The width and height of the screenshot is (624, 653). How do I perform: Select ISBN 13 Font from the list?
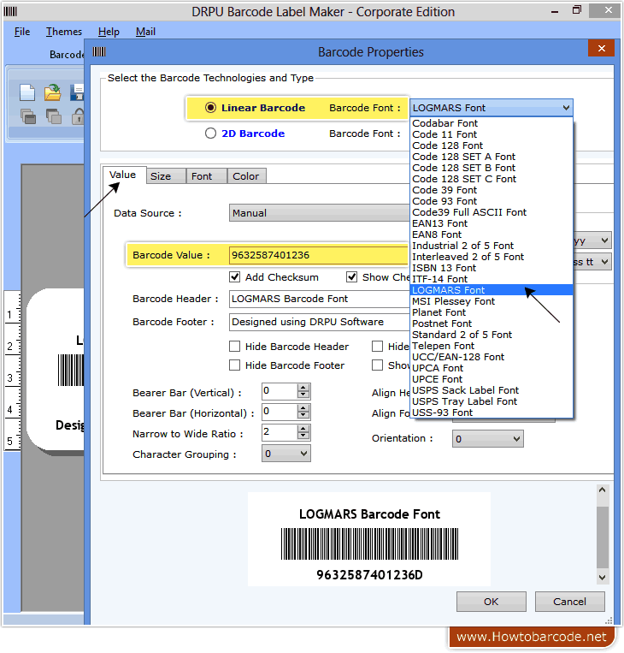[x=492, y=268]
